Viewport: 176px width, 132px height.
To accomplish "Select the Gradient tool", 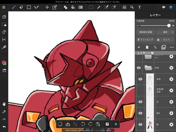I will (80, 7).
